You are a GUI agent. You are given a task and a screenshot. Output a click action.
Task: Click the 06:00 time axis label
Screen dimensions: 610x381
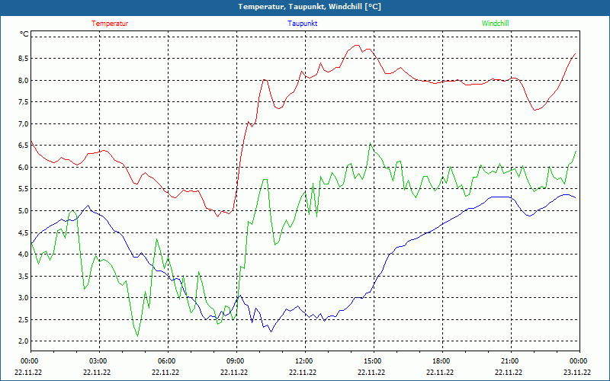point(168,361)
